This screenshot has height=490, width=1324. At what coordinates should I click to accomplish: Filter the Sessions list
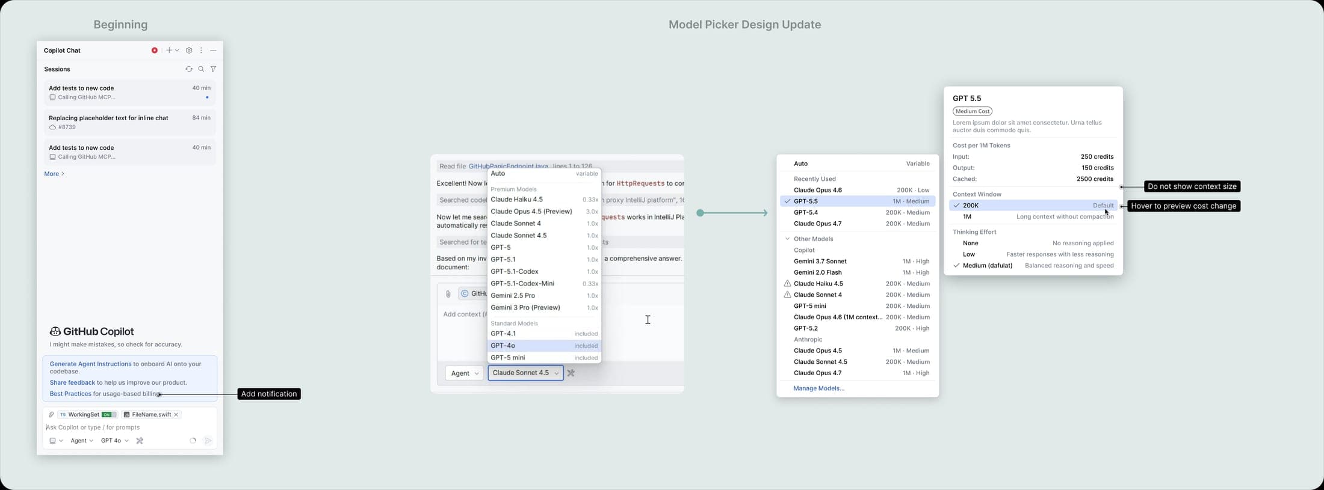point(213,69)
